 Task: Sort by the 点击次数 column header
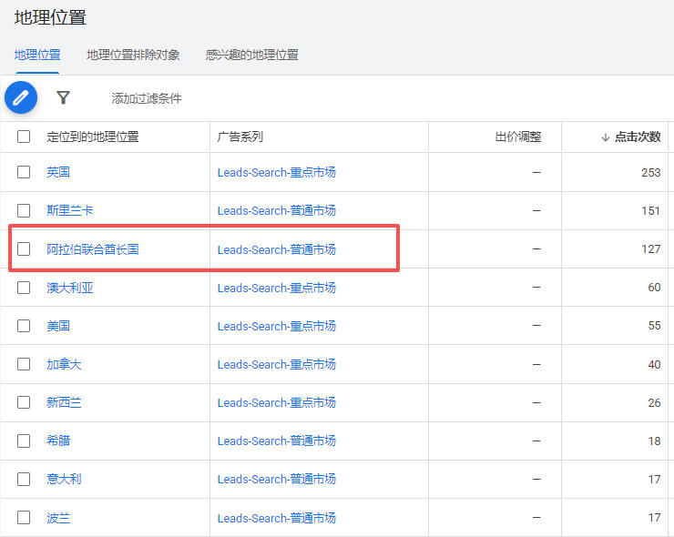638,137
